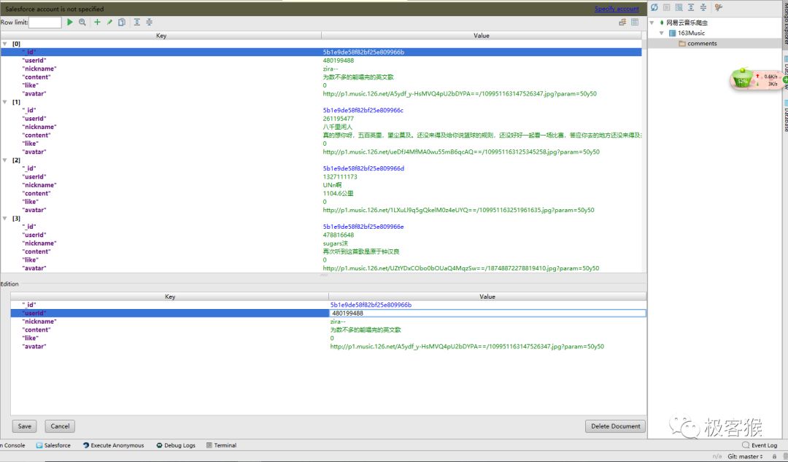
Task: Click the table icon in Mongo Explorer toolbar
Action: pos(679,7)
